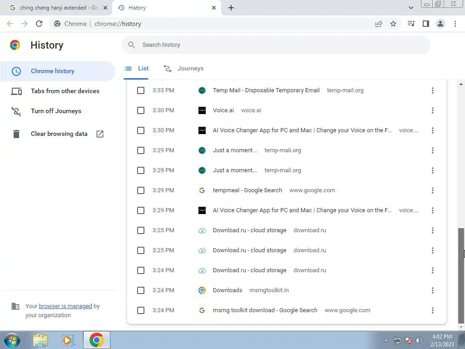This screenshot has height=349, width=465.
Task: Check the tempmeal Google Search checkbox
Action: pos(141,190)
